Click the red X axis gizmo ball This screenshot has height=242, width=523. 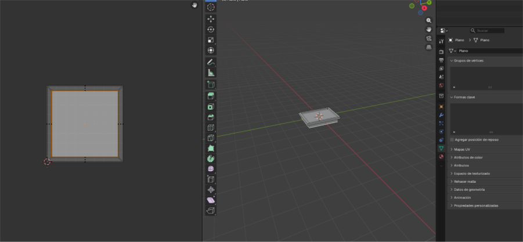click(424, 8)
